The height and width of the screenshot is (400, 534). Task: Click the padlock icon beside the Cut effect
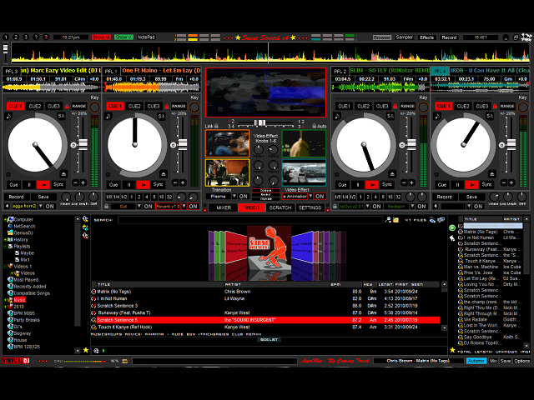(x=107, y=206)
